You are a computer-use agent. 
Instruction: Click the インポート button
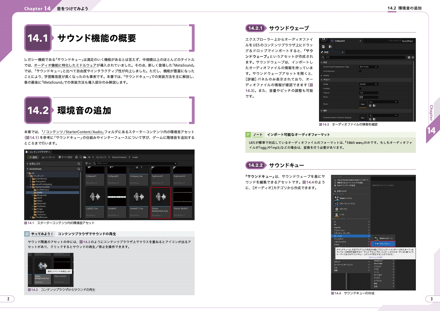(x=48, y=157)
